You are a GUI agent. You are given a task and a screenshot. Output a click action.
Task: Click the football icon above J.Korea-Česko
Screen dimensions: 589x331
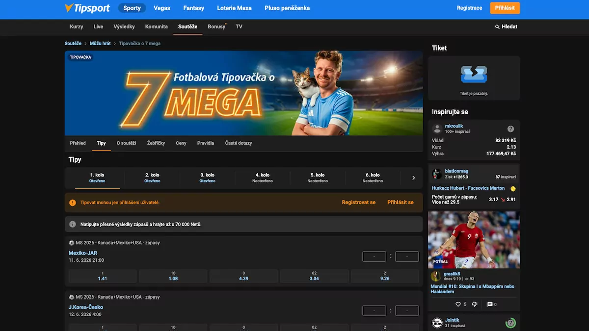click(71, 297)
